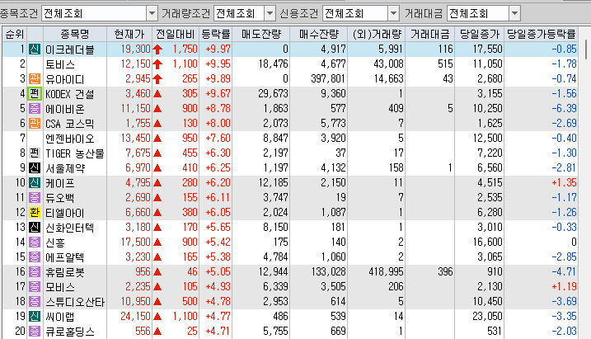Click the 신 badge next to 씨이랩
591x339 pixels.
[35, 317]
